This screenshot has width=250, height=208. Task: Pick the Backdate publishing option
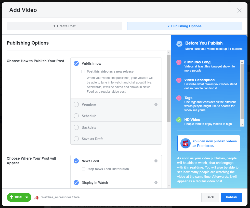point(76,127)
